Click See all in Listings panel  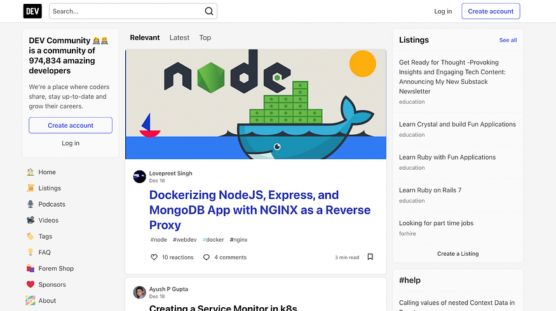[508, 40]
